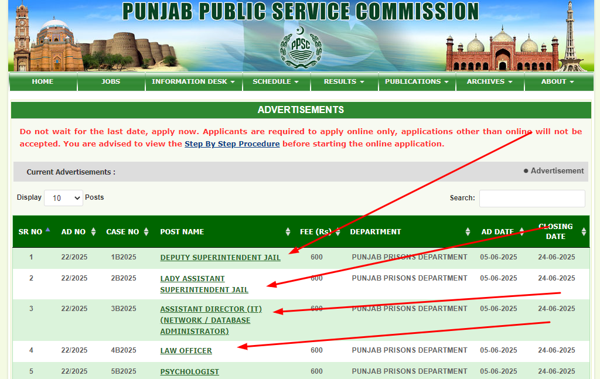
Task: Sort table by SR NO column arrow
Action: pos(48,230)
